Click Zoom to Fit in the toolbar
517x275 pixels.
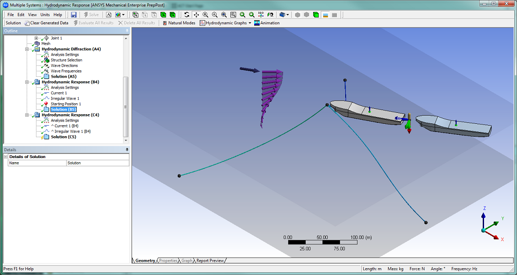[224, 14]
